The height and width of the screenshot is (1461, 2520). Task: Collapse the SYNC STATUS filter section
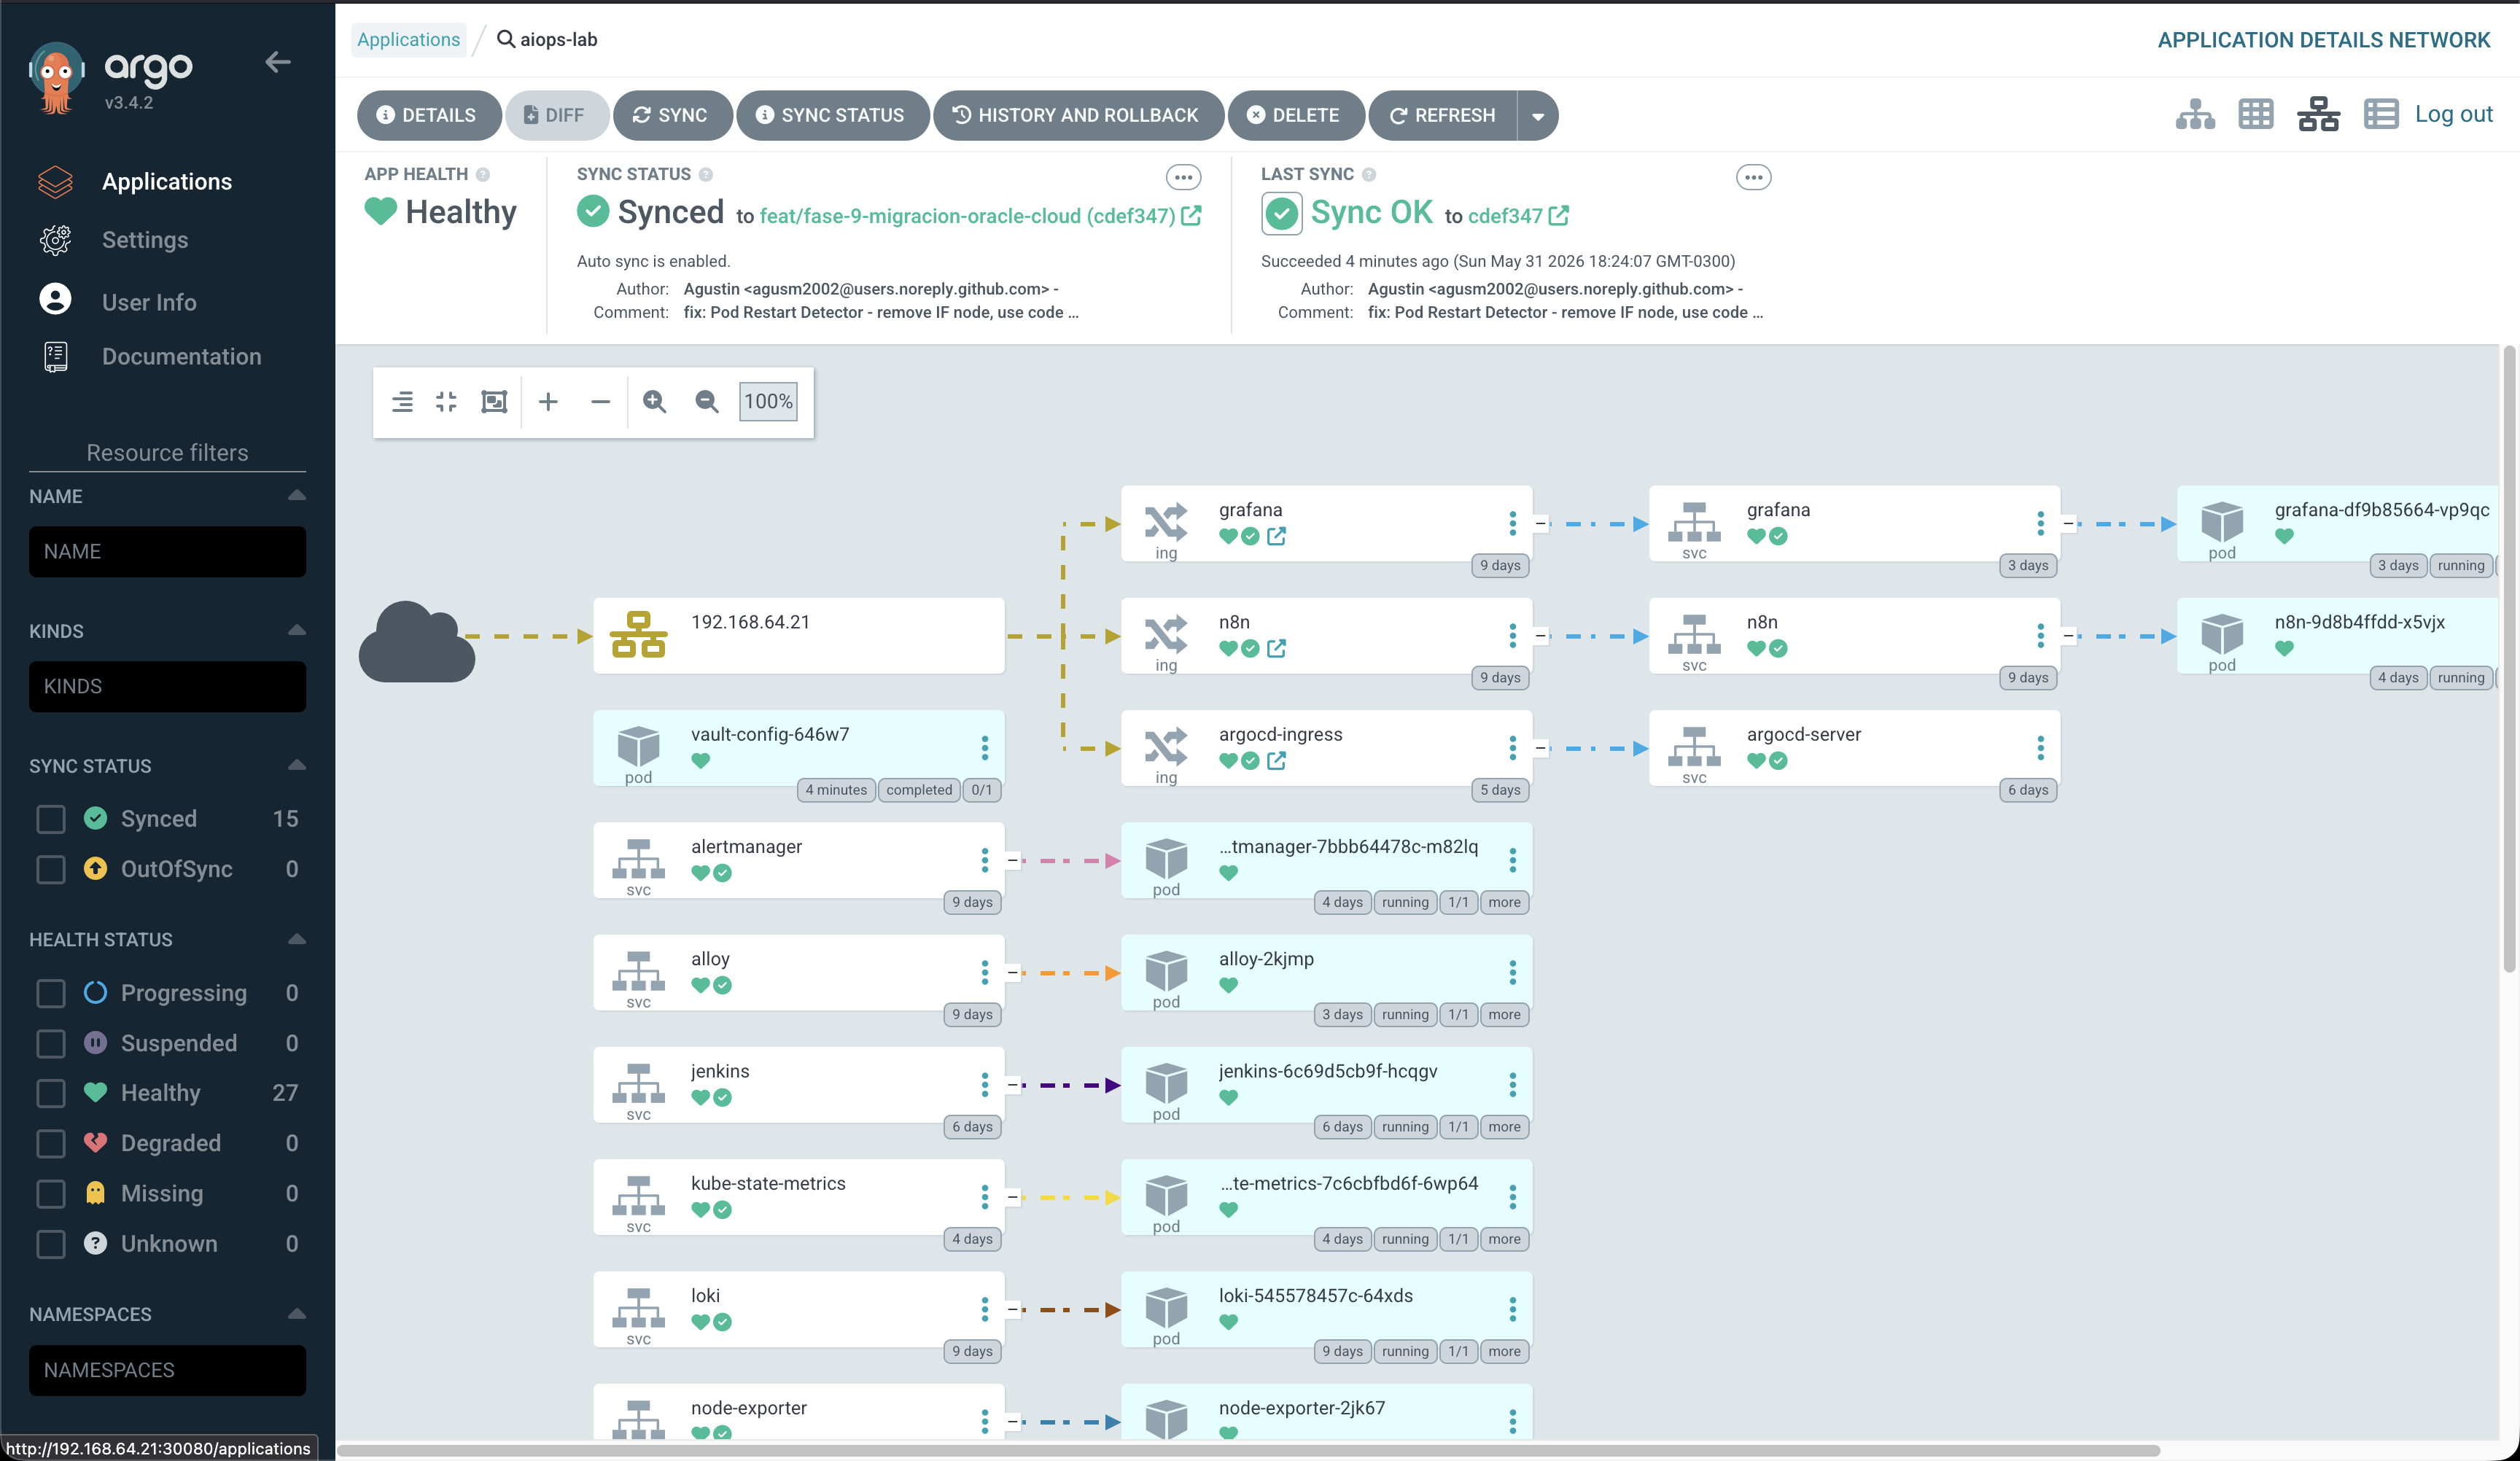[x=296, y=765]
